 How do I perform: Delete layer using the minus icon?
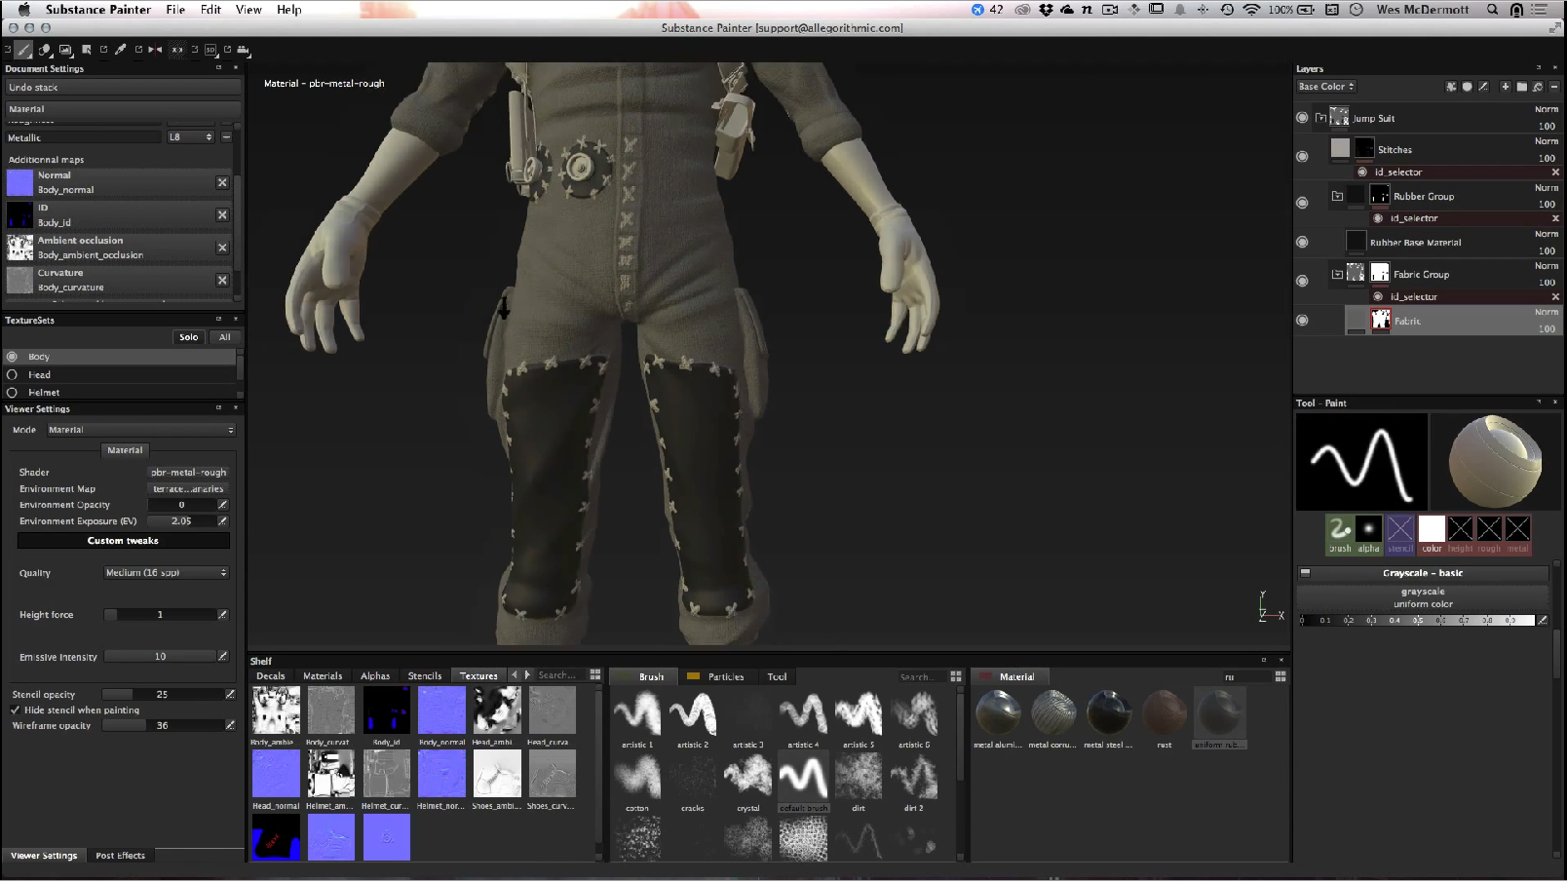pos(1554,87)
